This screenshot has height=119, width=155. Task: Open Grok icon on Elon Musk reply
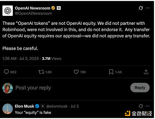(x=141, y=106)
